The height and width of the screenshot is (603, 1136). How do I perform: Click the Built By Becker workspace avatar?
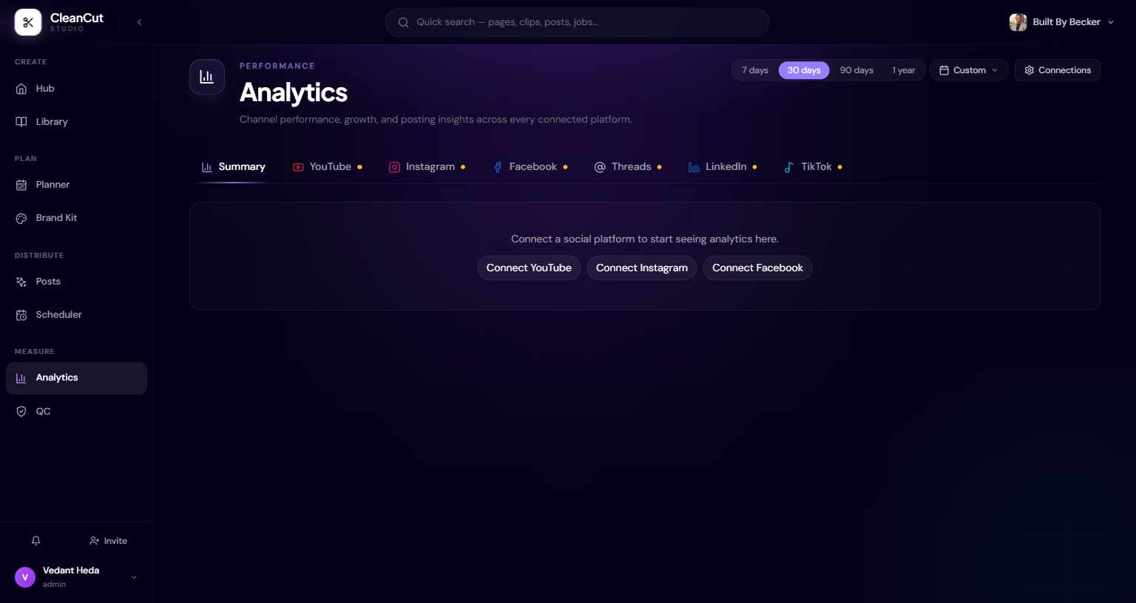1018,22
